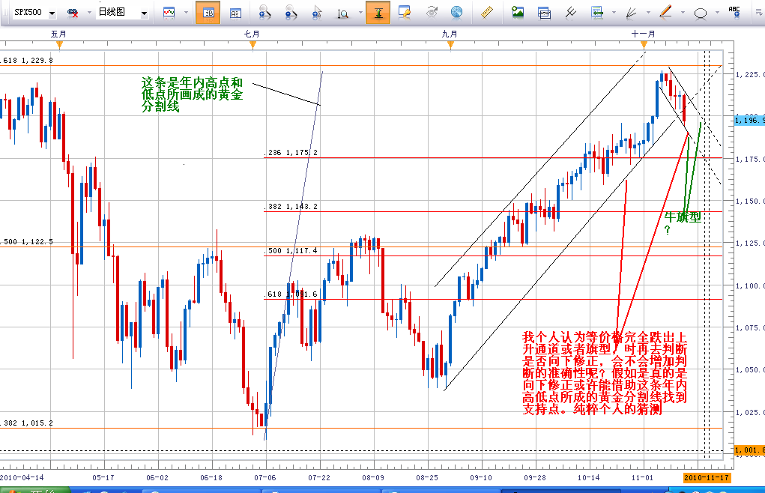
Task: Click the 1,050.0 price axis label
Action: pos(750,370)
